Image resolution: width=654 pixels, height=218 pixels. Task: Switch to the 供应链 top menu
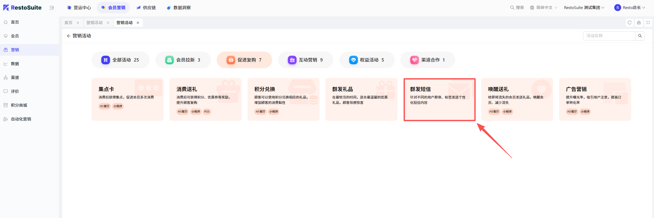pyautogui.click(x=146, y=8)
